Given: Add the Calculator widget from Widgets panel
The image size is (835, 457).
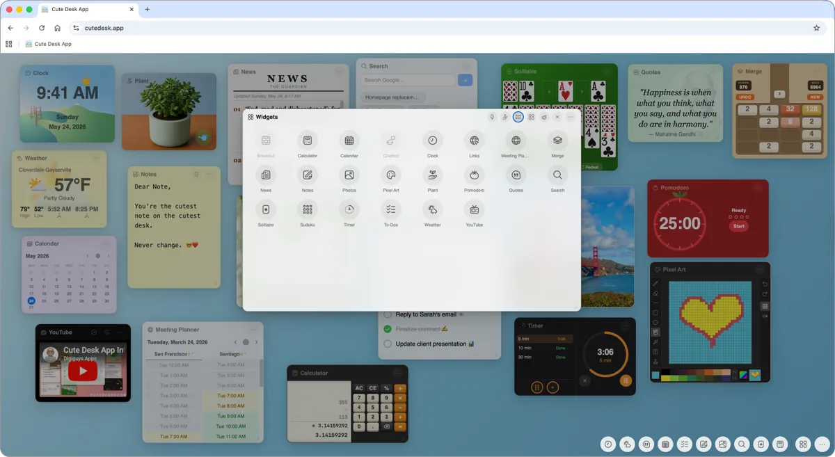Looking at the screenshot, I should tap(307, 140).
